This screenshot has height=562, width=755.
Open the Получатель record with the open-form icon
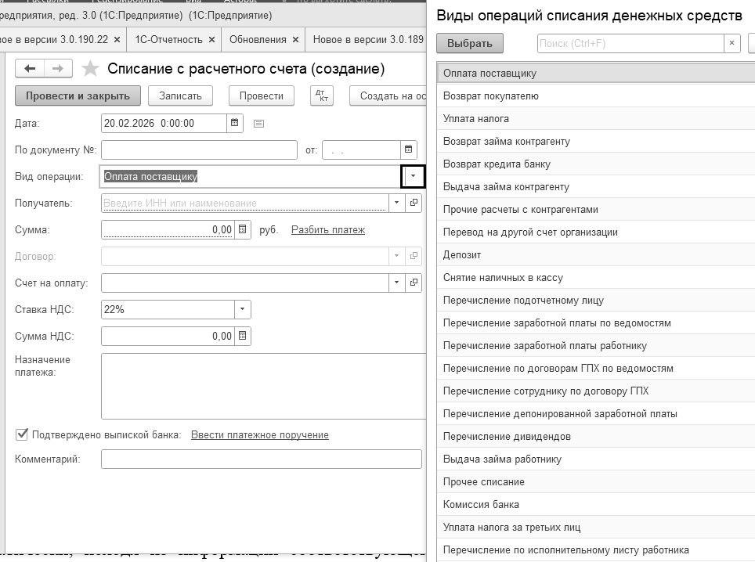click(414, 203)
